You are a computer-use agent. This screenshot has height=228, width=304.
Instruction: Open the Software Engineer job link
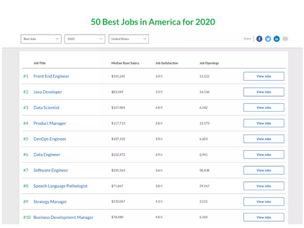tap(50, 170)
